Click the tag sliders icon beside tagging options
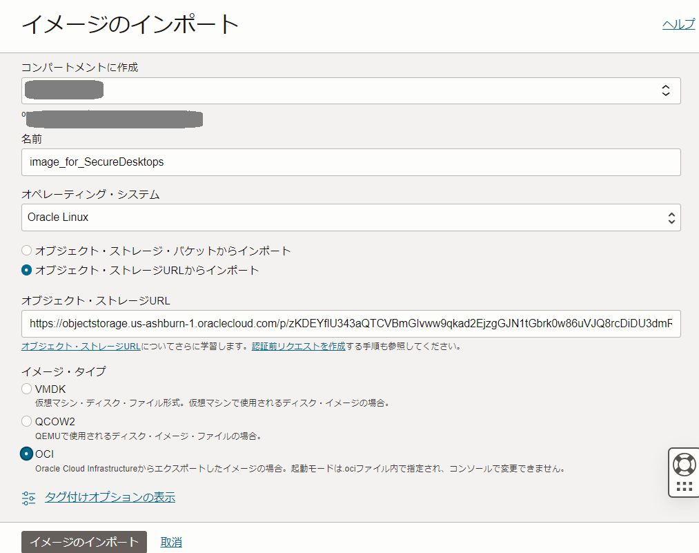This screenshot has height=553, width=699. pyautogui.click(x=28, y=497)
